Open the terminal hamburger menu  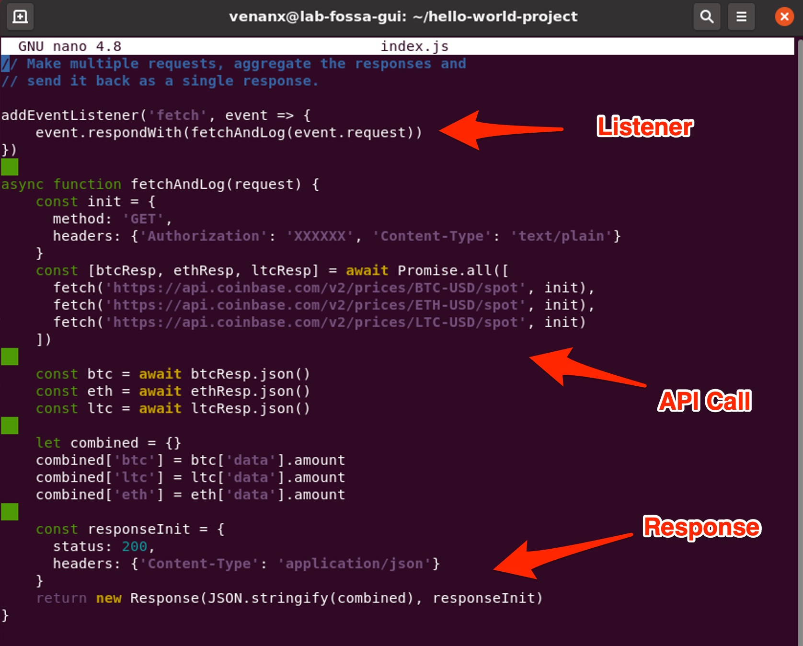pos(741,17)
